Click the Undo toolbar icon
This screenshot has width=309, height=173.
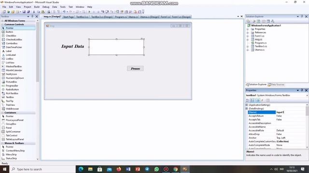pyautogui.click(x=64, y=12)
